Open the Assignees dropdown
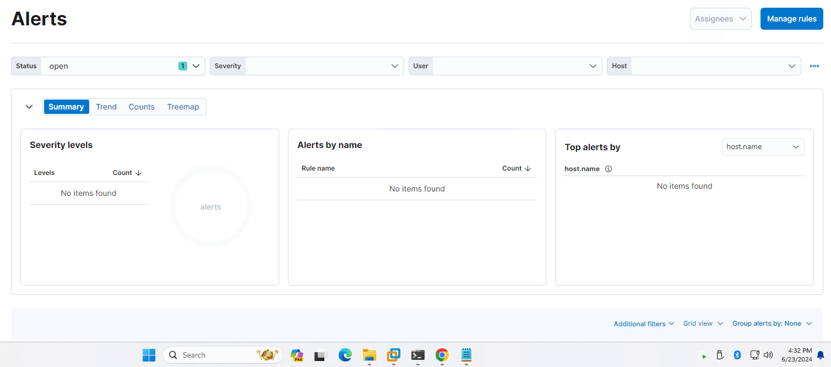Viewport: 831px width, 367px height. (721, 19)
